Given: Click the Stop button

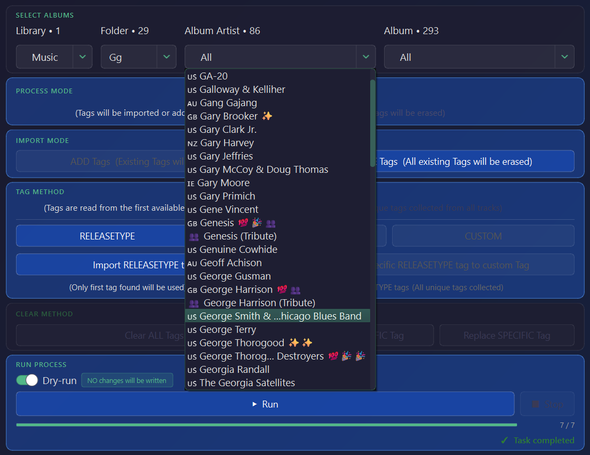Looking at the screenshot, I should coord(547,404).
